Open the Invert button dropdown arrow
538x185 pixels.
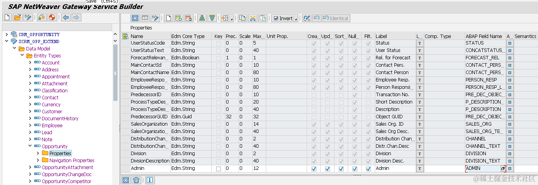point(296,19)
